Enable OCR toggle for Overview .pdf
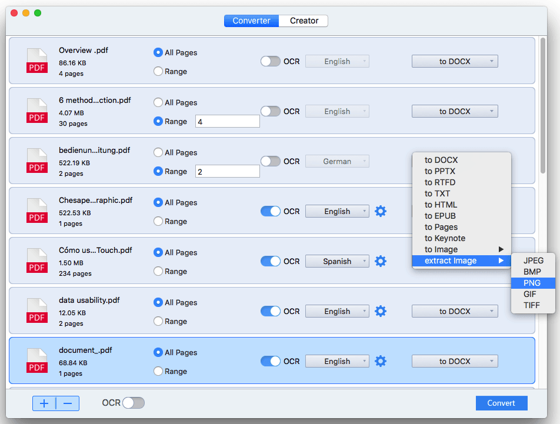 click(x=271, y=61)
